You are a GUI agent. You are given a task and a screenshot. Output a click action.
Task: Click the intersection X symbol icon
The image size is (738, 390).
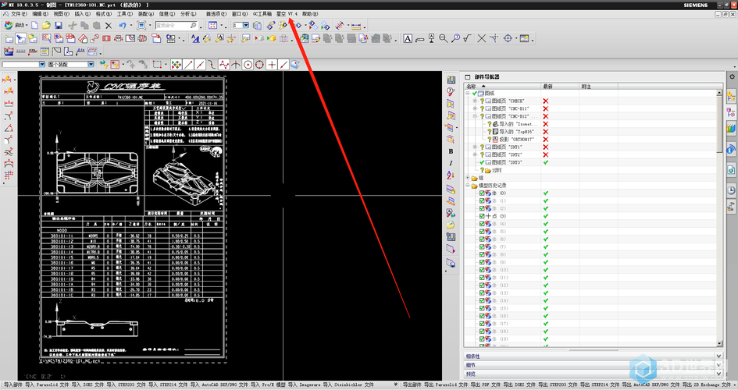pyautogui.click(x=482, y=38)
